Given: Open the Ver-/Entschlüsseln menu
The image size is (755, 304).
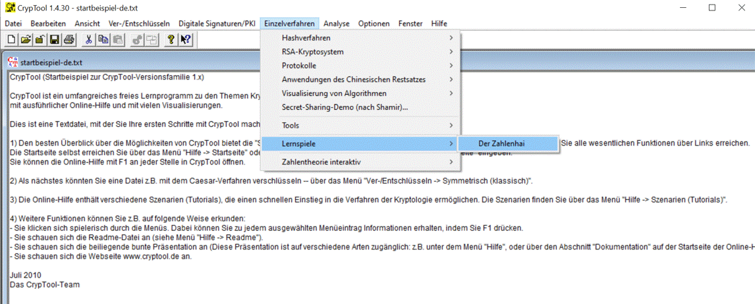Looking at the screenshot, I should coord(139,23).
